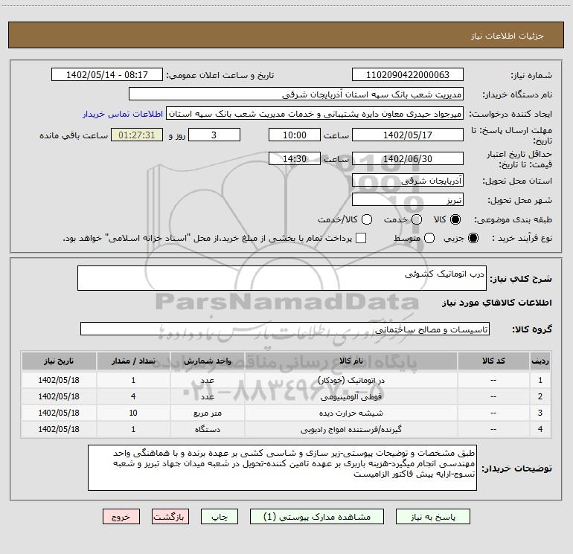Screen dimensions: 573x554
Task: Click the unit cell دستگاه
Action: click(207, 430)
